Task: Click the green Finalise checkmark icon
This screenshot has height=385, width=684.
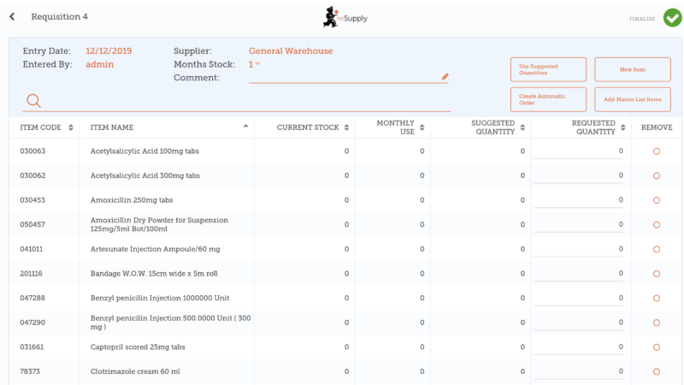Action: click(671, 17)
